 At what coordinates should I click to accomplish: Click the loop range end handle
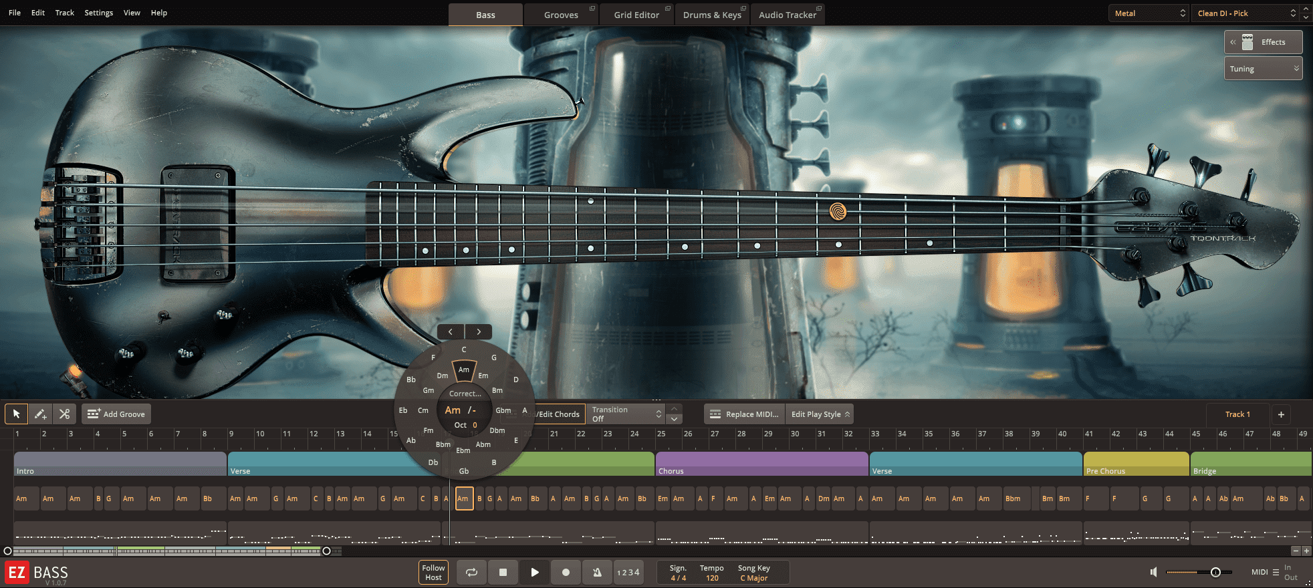pyautogui.click(x=326, y=551)
